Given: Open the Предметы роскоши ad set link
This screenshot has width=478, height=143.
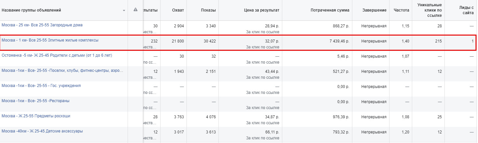Looking at the screenshot, I should (x=36, y=116).
